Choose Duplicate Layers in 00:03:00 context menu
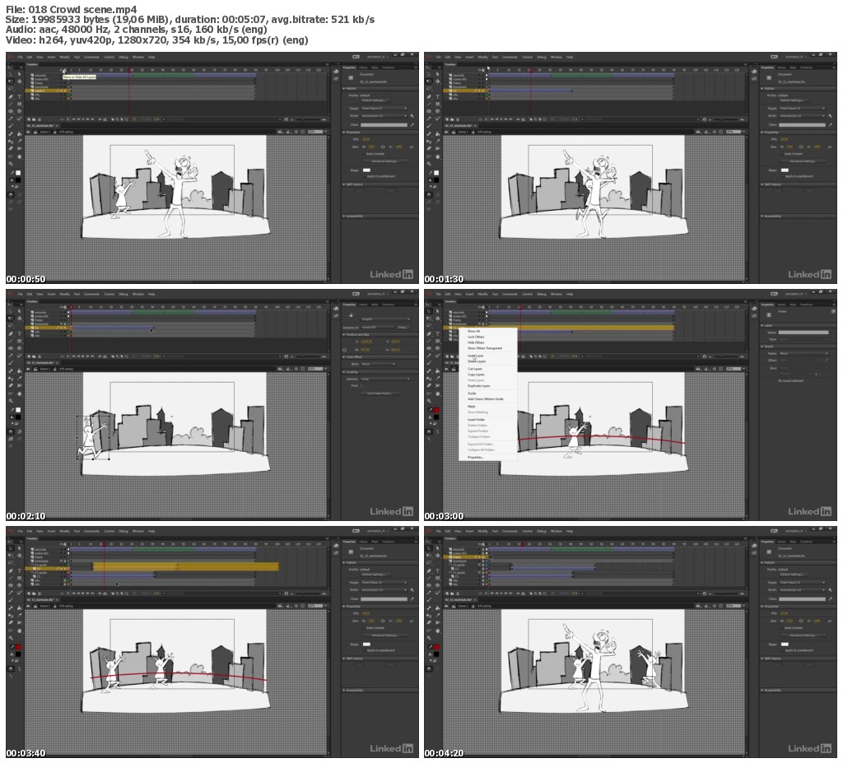Screen dimensions: 843x763 click(478, 386)
